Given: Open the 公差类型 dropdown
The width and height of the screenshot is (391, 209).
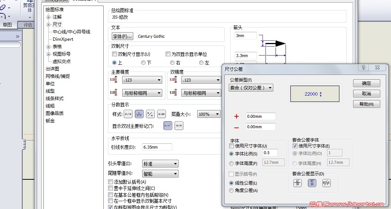Looking at the screenshot, I should pos(251,87).
